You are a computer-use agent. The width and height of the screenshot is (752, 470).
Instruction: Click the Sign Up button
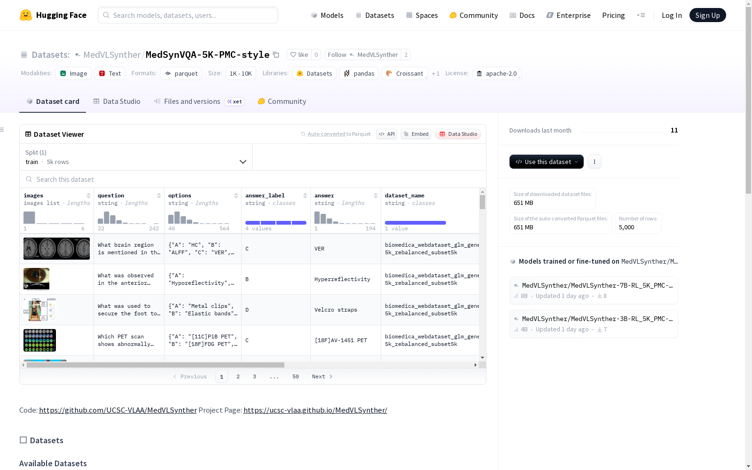pos(707,15)
